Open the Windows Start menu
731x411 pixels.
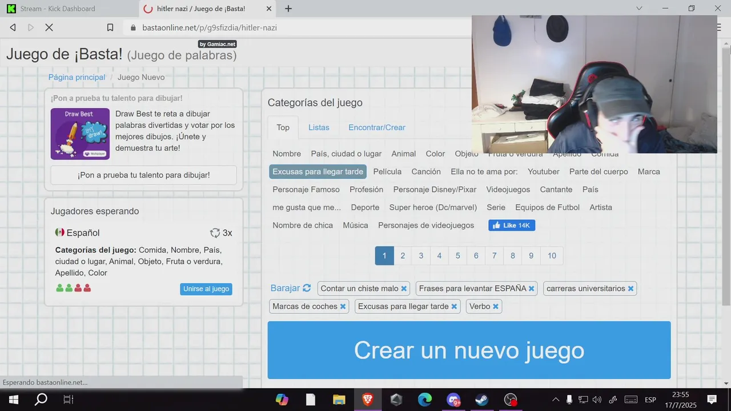tap(13, 400)
